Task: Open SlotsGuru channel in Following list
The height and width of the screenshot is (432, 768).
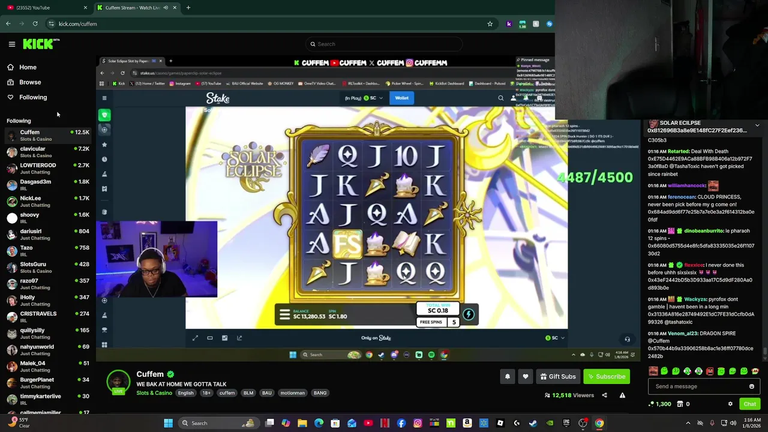Action: tap(48, 268)
